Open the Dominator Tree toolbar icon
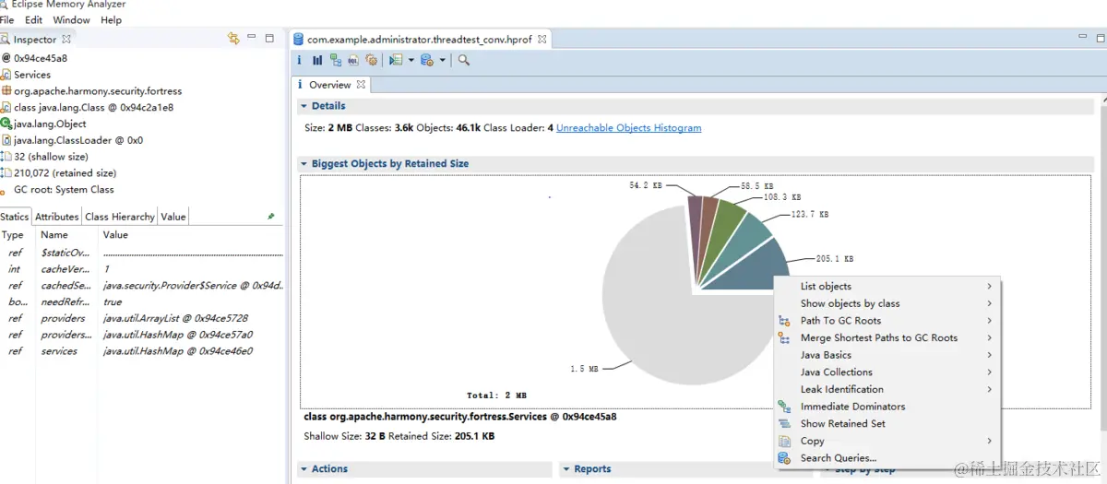This screenshot has height=484, width=1107. 336,60
